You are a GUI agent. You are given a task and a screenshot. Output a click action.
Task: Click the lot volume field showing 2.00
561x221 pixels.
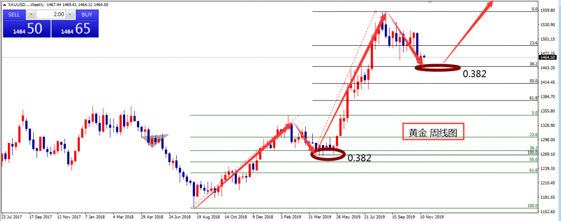50,14
